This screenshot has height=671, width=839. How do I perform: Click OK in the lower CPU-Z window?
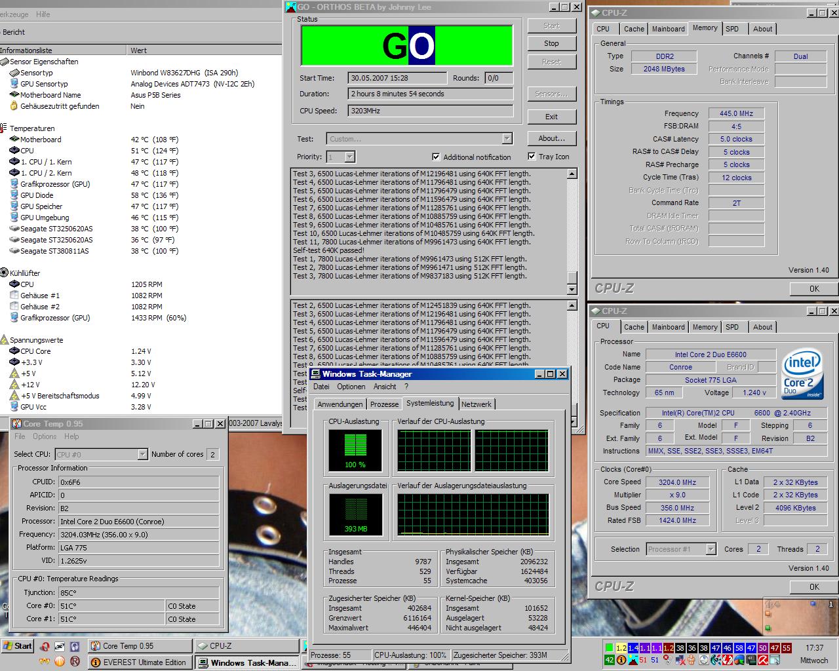coord(814,586)
